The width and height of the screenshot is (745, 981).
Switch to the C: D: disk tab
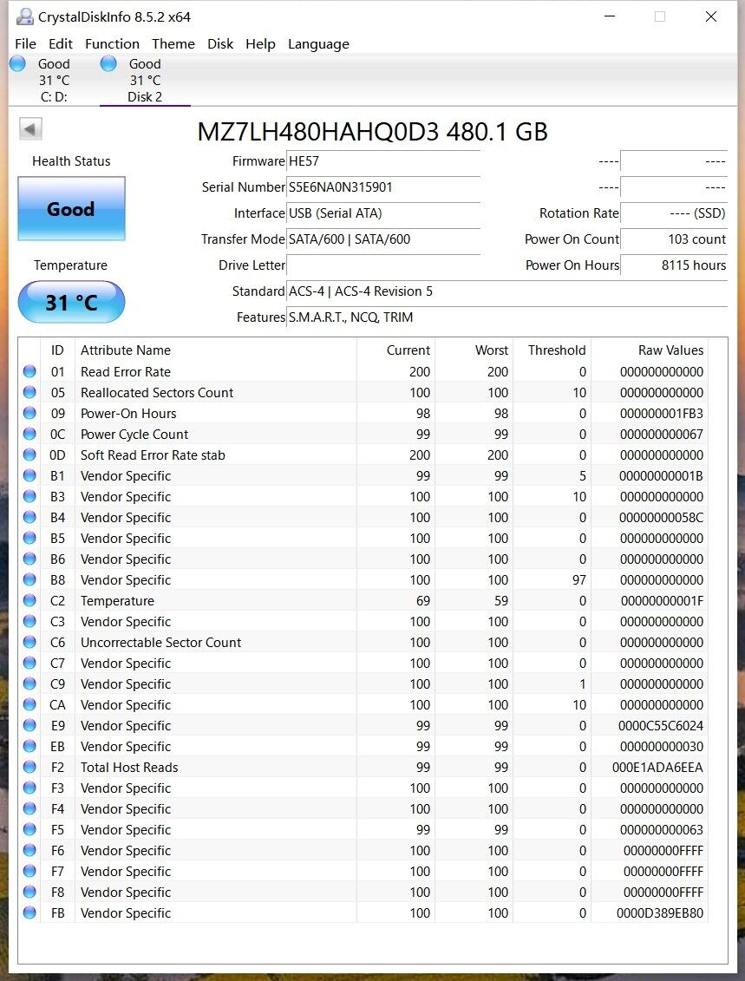coord(54,80)
